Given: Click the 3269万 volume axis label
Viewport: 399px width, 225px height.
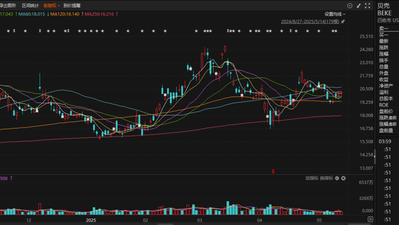Looking at the screenshot, I should click(x=366, y=198).
